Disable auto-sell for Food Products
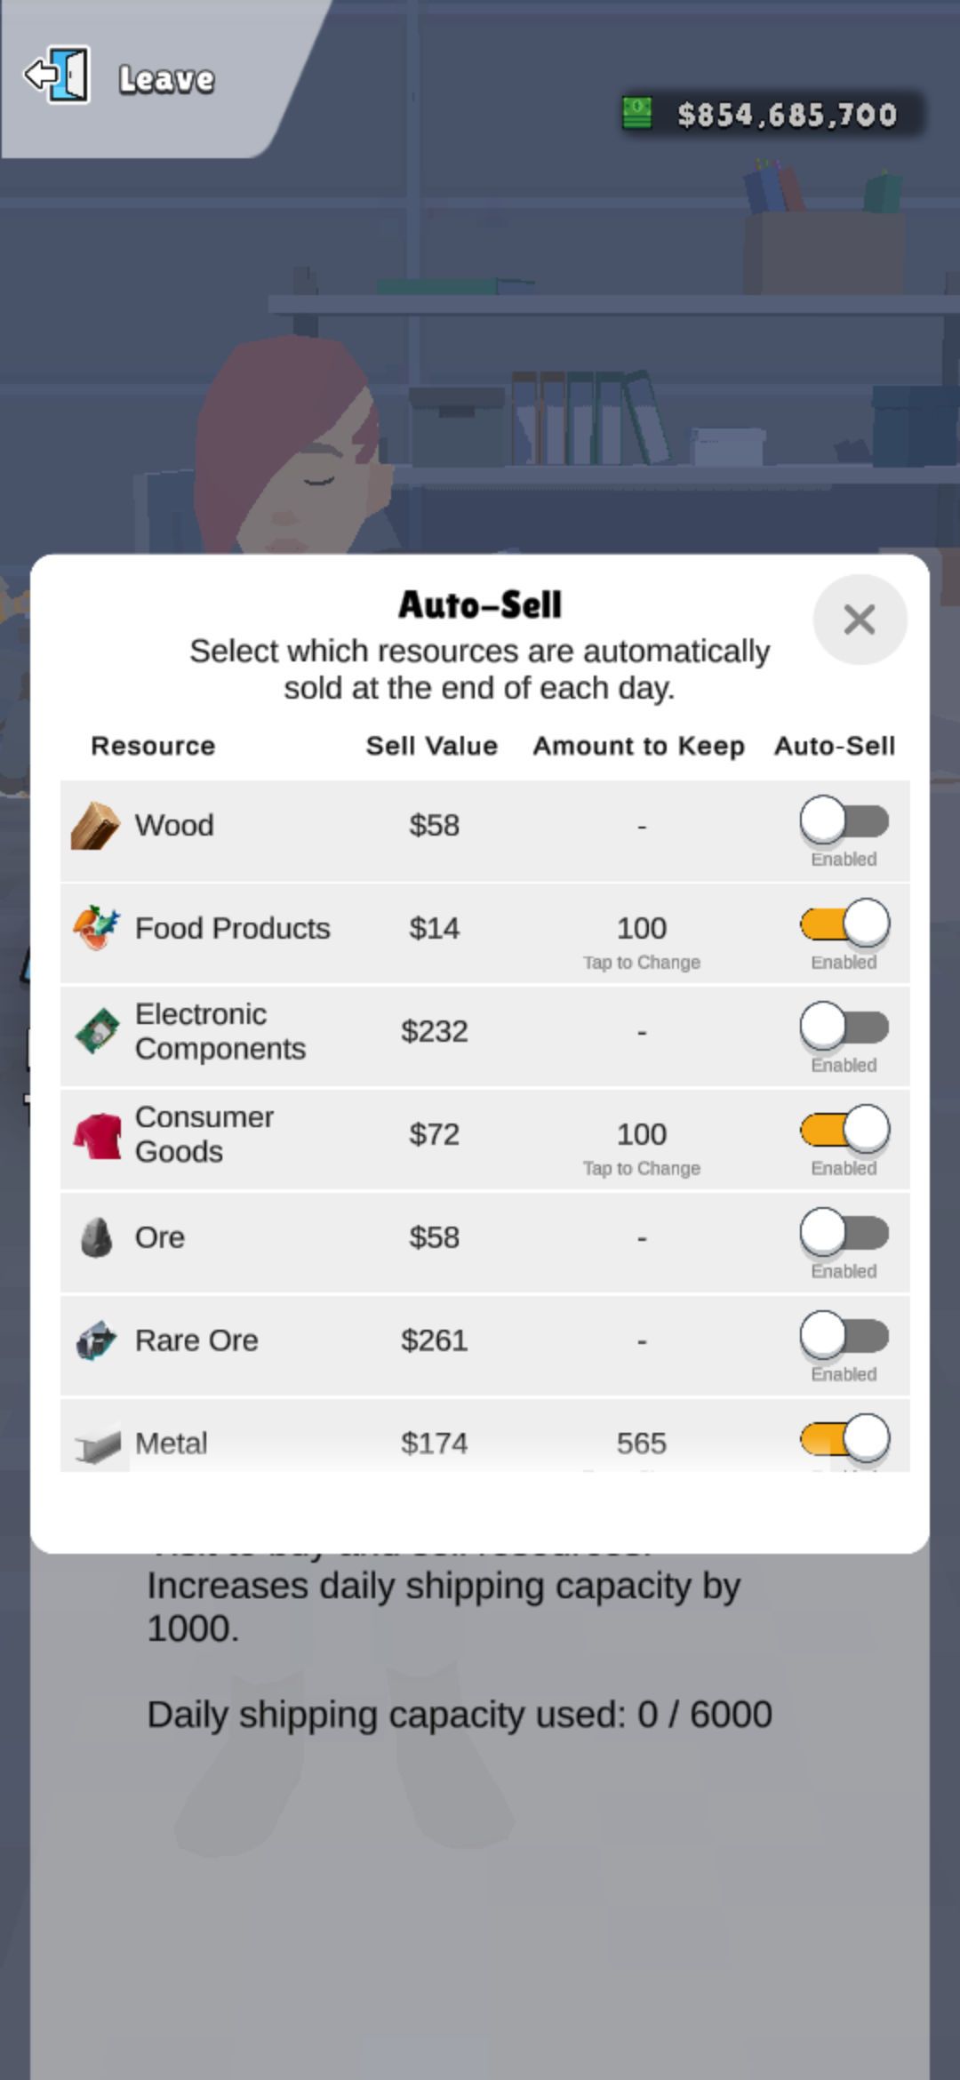This screenshot has width=960, height=2080. pos(844,924)
